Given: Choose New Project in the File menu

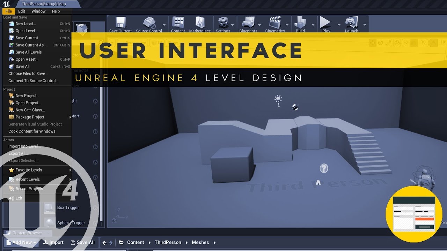Looking at the screenshot, I should point(37,96).
